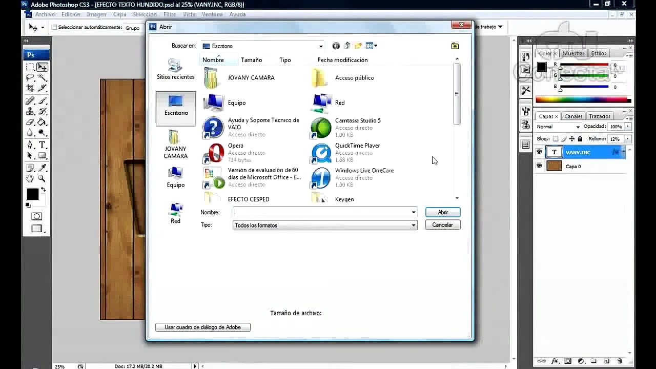656x369 pixels.
Task: Switch to the Trazados tab
Action: pyautogui.click(x=600, y=116)
